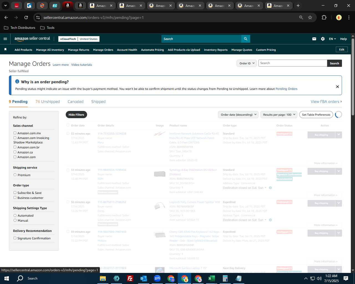Open the Order ID search type dropdown
The image size is (355, 284).
247,63
